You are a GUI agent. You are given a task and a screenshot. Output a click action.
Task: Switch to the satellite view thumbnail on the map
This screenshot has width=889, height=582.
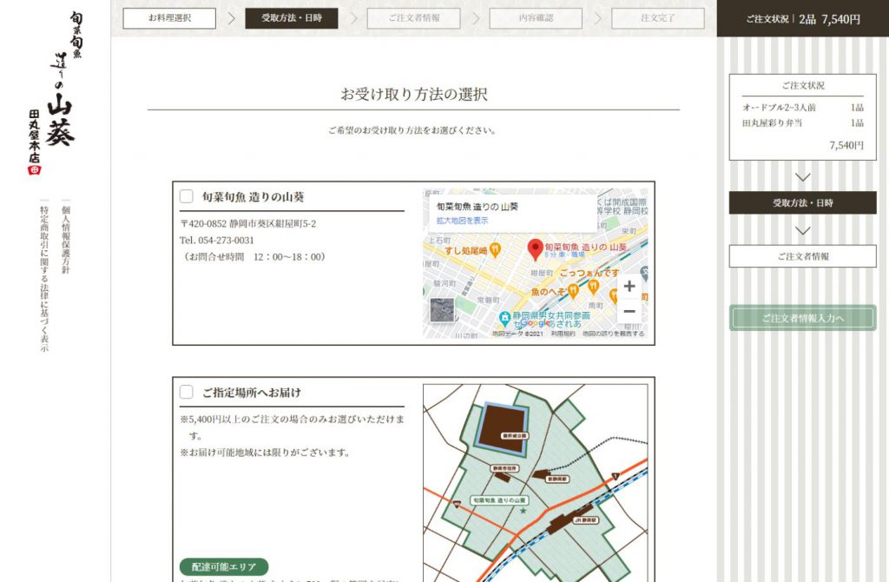[x=442, y=310]
